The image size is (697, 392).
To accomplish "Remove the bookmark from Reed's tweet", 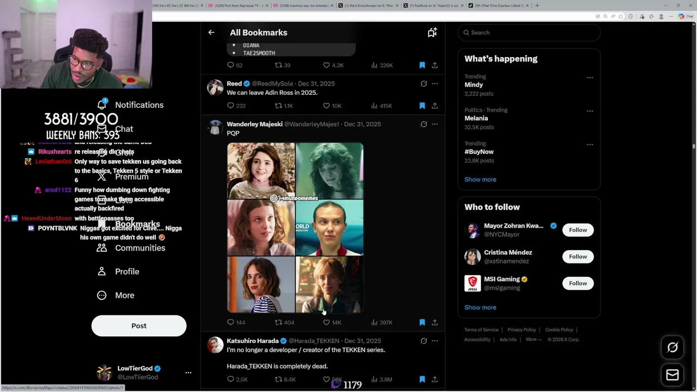I will tap(422, 106).
